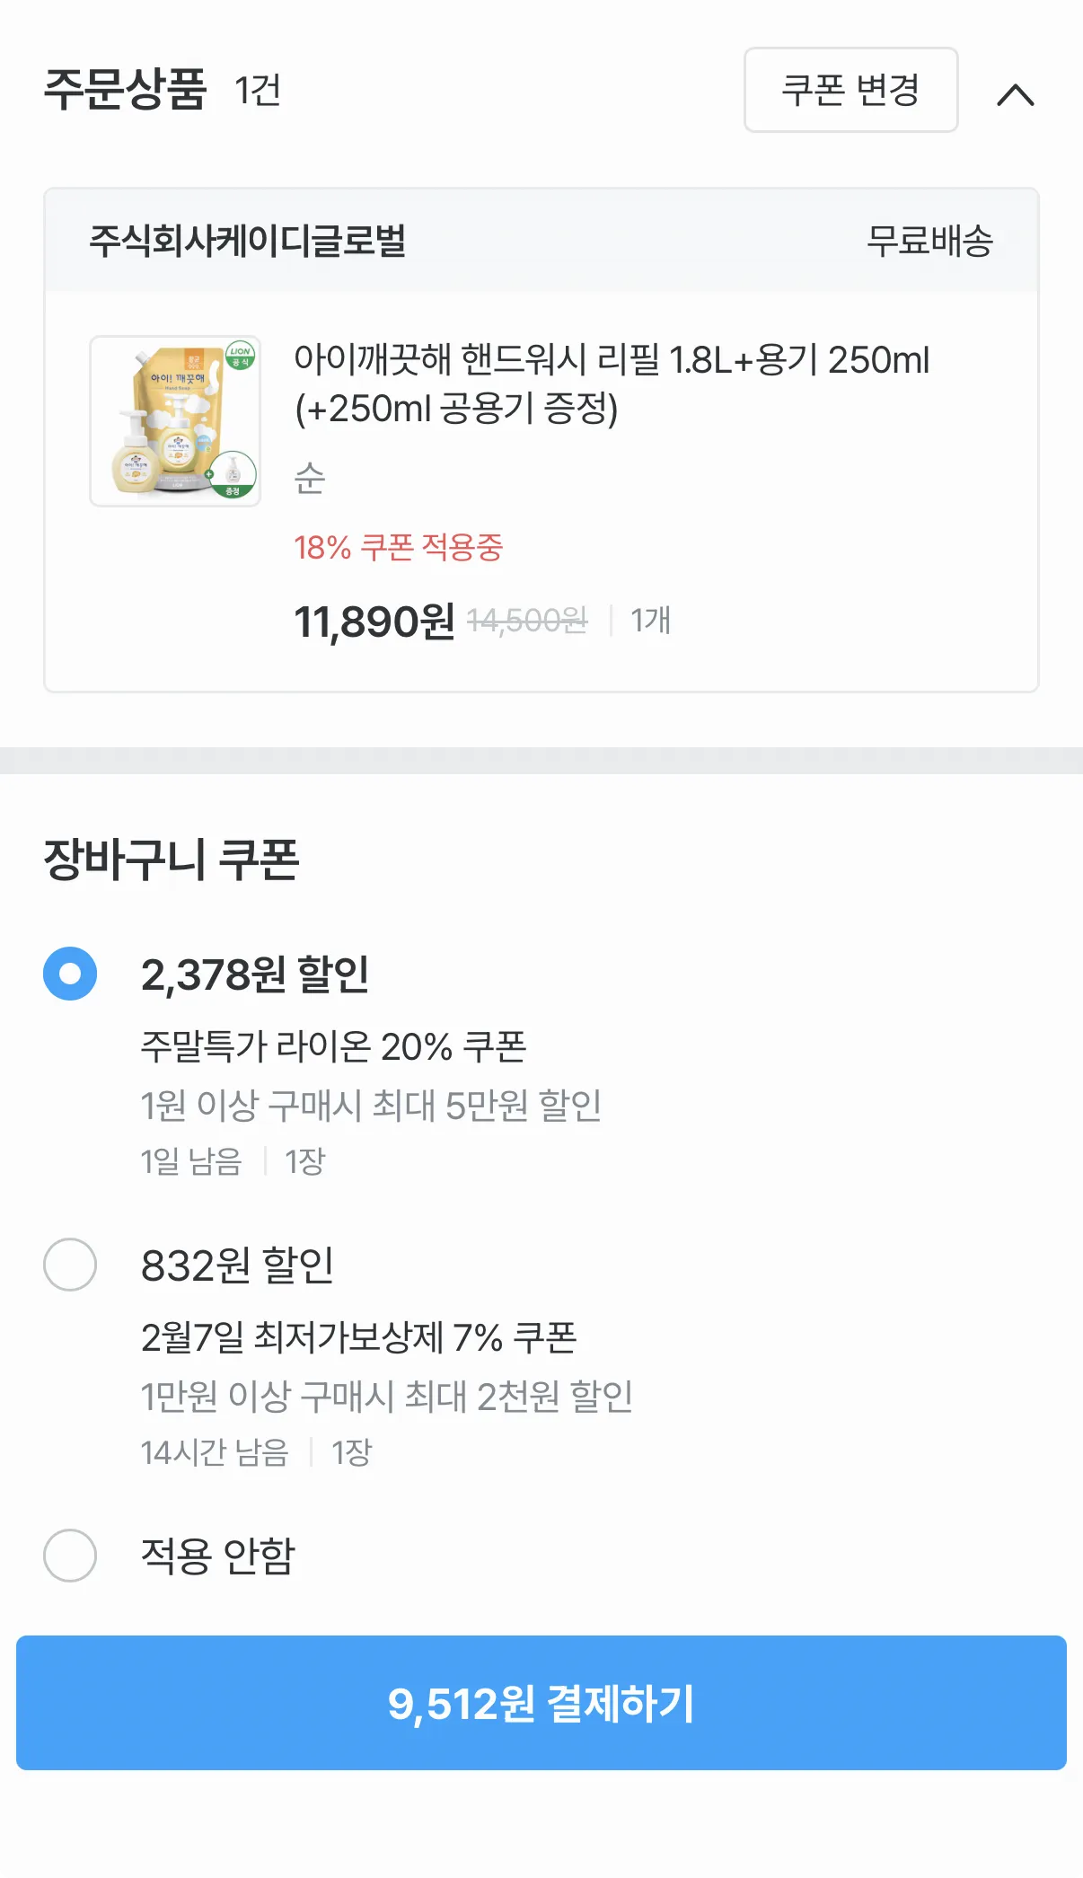The image size is (1083, 1878).
Task: Click the discounted price 11,890원
Action: coord(374,621)
